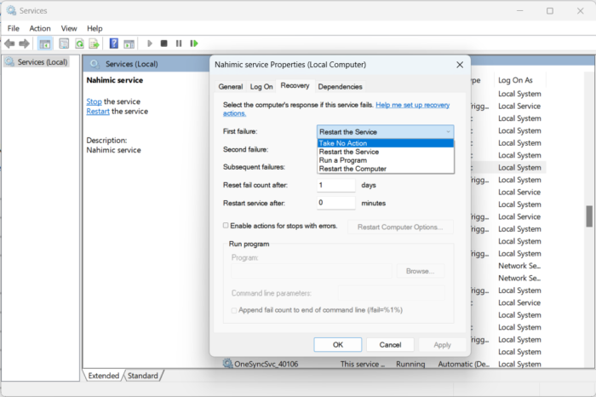Select the Recovery tab
596x397 pixels.
pos(295,85)
